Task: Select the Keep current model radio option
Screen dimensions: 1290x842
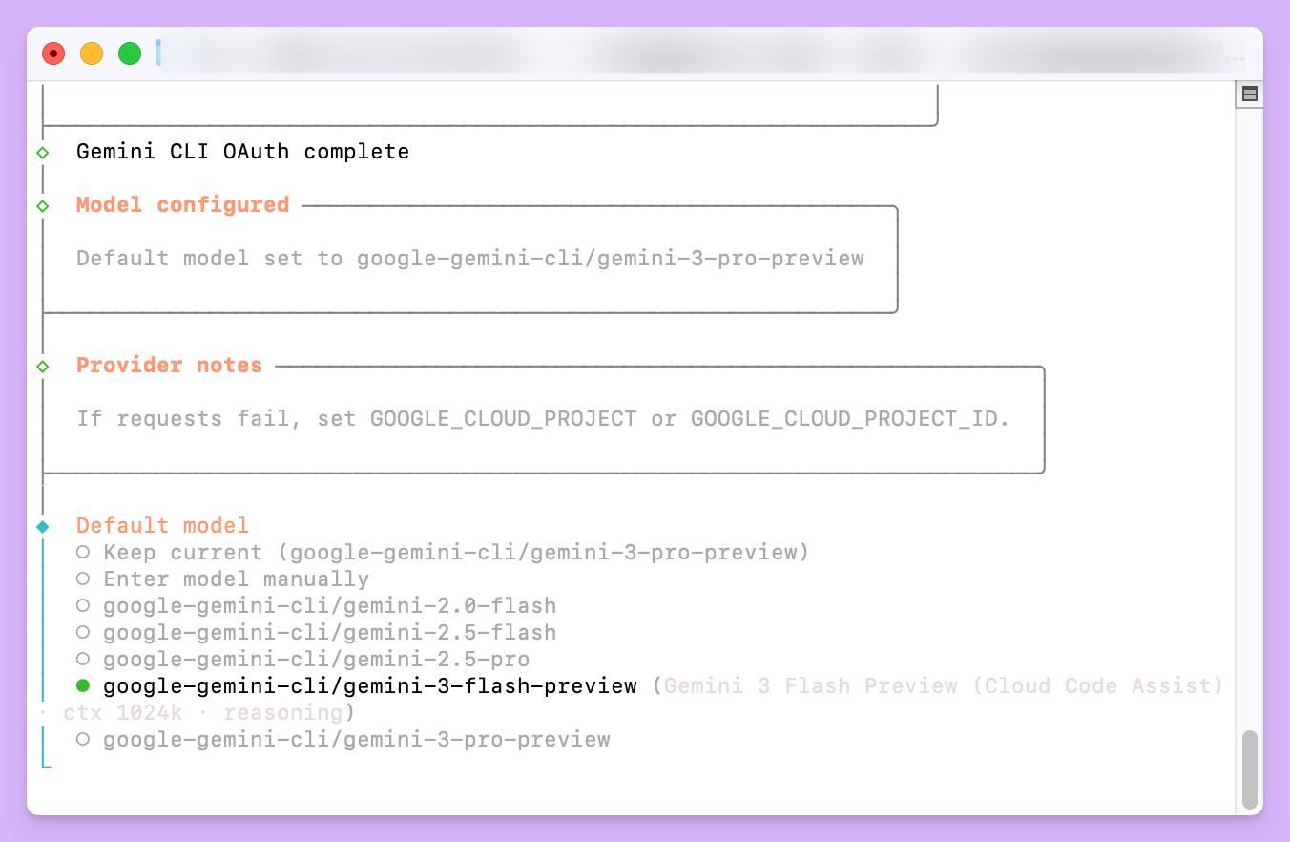Action: pos(83,553)
